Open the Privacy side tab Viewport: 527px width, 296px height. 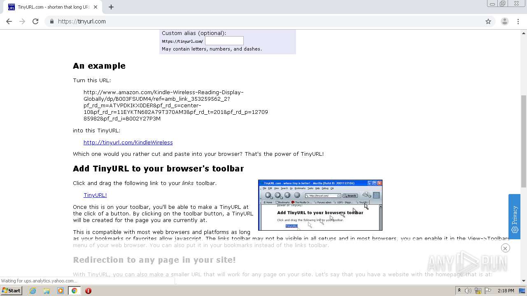(514, 217)
